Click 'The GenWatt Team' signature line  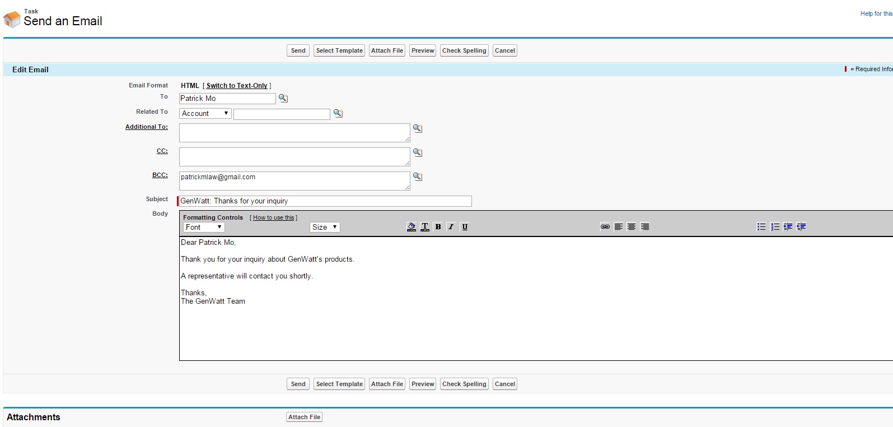[x=213, y=301]
